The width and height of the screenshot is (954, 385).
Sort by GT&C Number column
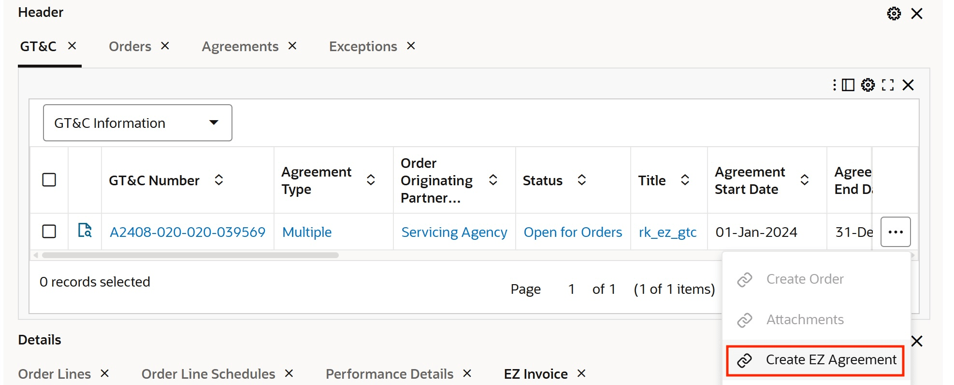pos(219,180)
